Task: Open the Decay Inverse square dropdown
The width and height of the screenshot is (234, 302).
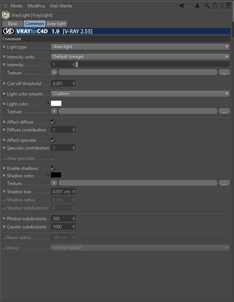Action: click(x=141, y=248)
